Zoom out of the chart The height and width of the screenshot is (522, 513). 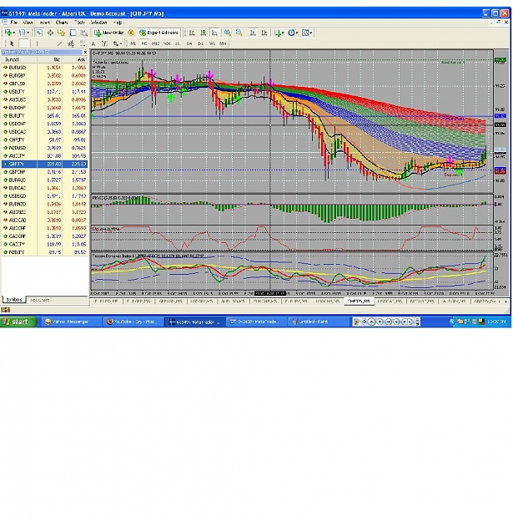click(239, 33)
